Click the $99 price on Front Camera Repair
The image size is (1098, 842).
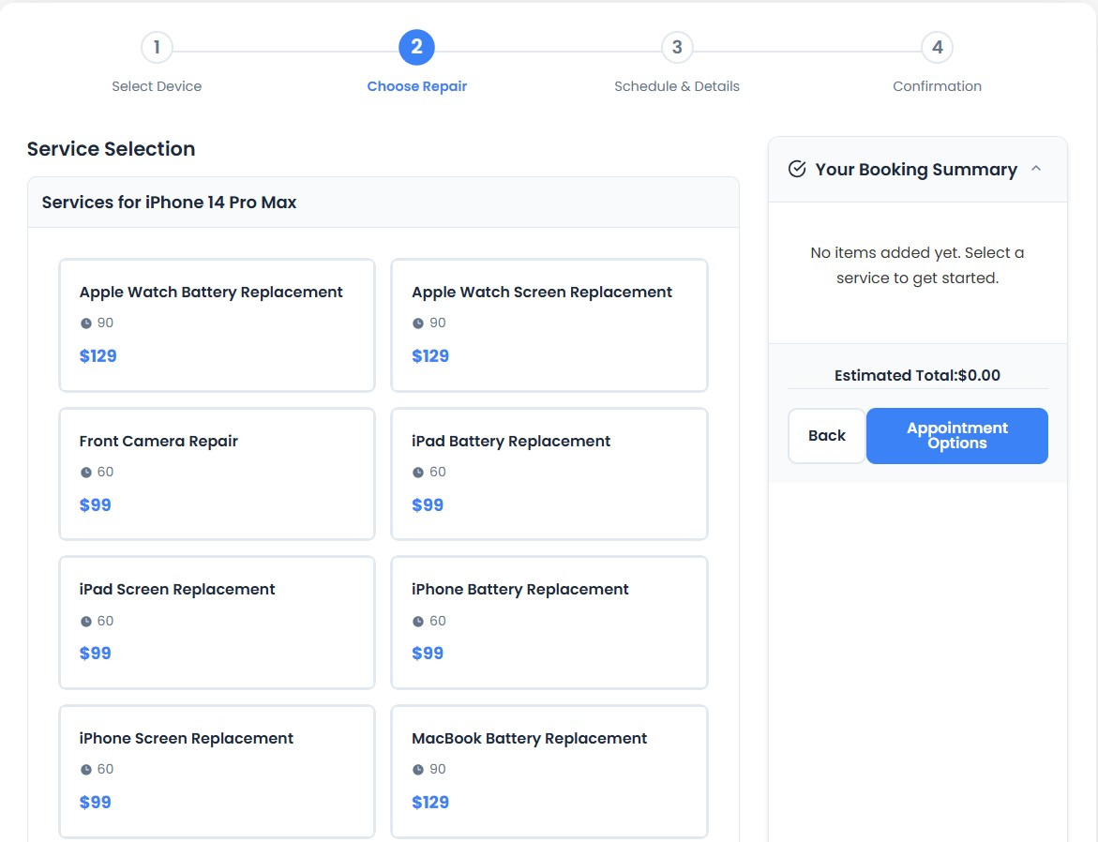click(96, 505)
